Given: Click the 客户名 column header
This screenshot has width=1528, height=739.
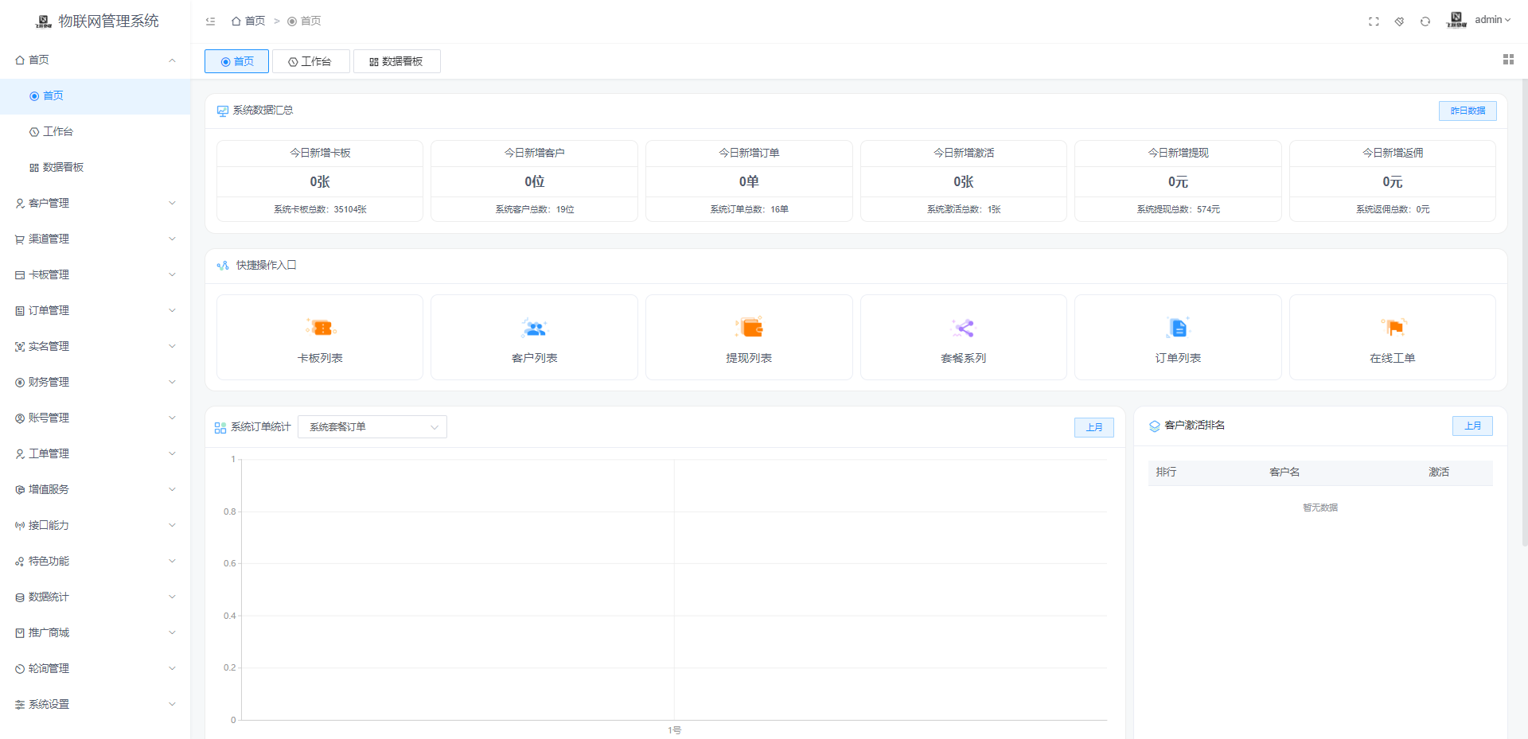Looking at the screenshot, I should [x=1284, y=473].
